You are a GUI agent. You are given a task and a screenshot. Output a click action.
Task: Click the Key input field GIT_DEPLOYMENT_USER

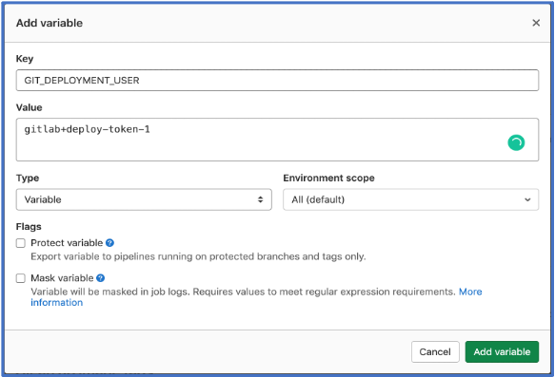click(277, 80)
